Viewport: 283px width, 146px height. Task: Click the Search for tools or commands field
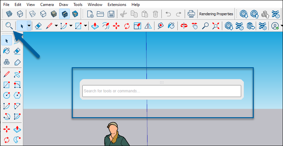(x=161, y=91)
